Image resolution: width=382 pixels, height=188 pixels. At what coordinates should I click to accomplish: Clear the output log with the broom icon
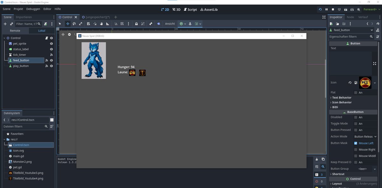(316, 159)
